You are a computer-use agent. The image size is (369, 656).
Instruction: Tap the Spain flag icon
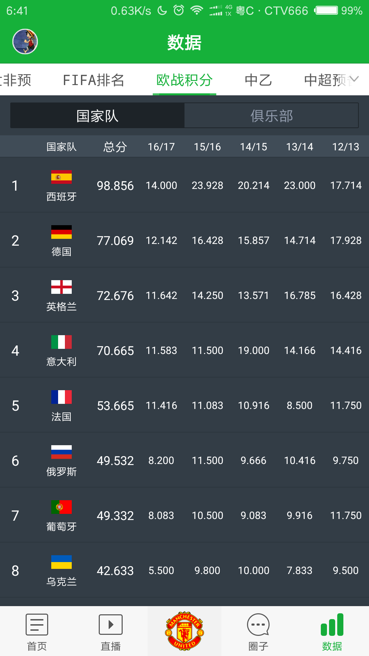(61, 177)
